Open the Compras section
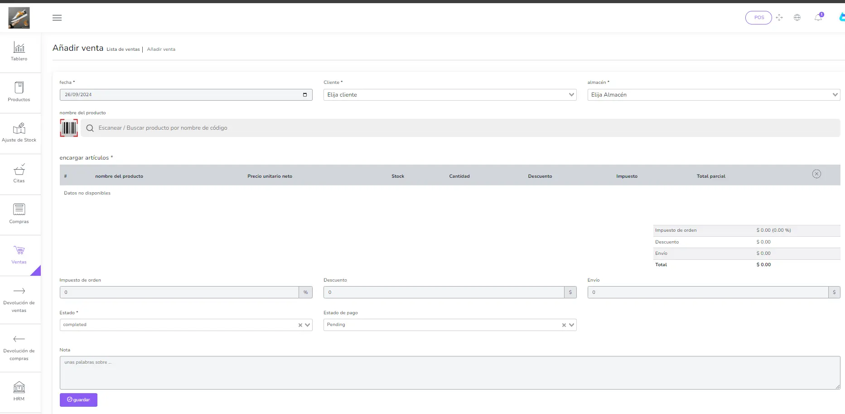Viewport: 845px width, 414px height. (19, 214)
